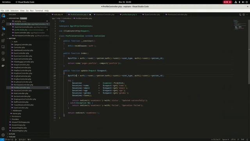Screen dimensions: 250x141
Task: Click the errors and warnings status indicator
Action: 22,139
